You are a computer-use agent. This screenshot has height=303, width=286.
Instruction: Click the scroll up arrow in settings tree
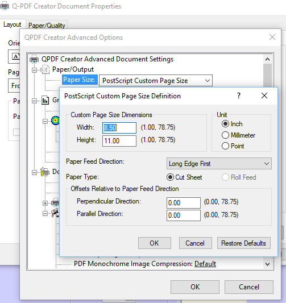[x=267, y=59]
